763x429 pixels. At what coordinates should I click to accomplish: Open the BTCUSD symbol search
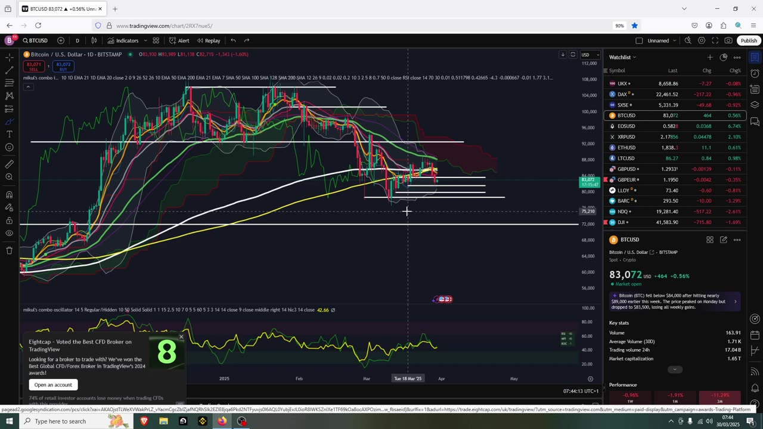point(35,41)
